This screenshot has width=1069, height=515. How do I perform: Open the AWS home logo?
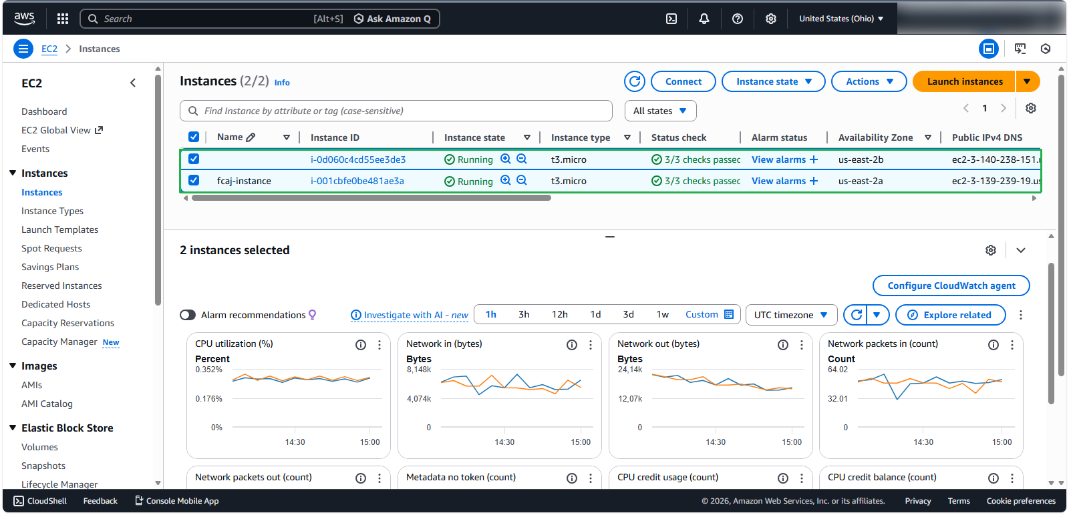coord(25,19)
